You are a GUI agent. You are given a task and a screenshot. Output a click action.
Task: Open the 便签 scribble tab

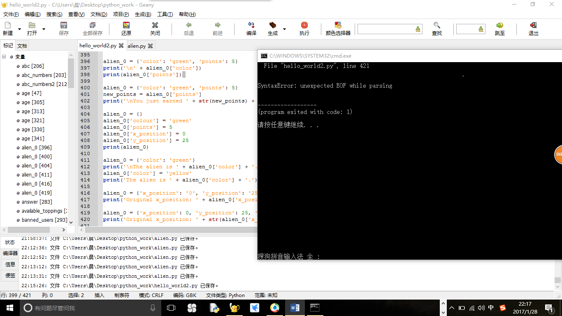10,276
